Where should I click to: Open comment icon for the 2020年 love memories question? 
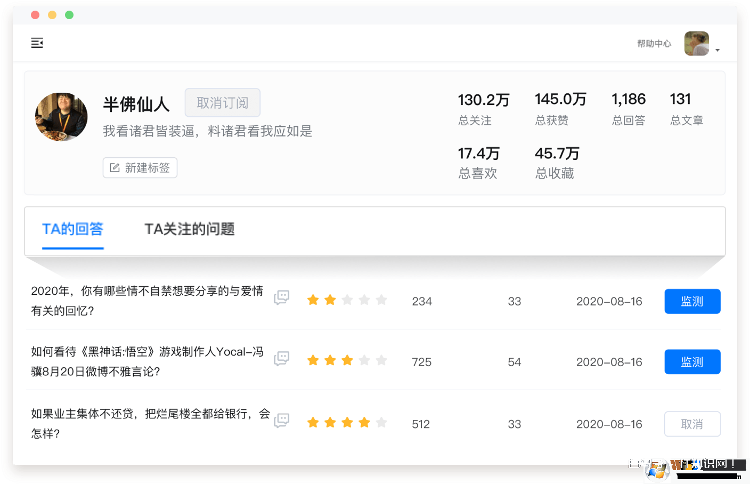coord(281,297)
